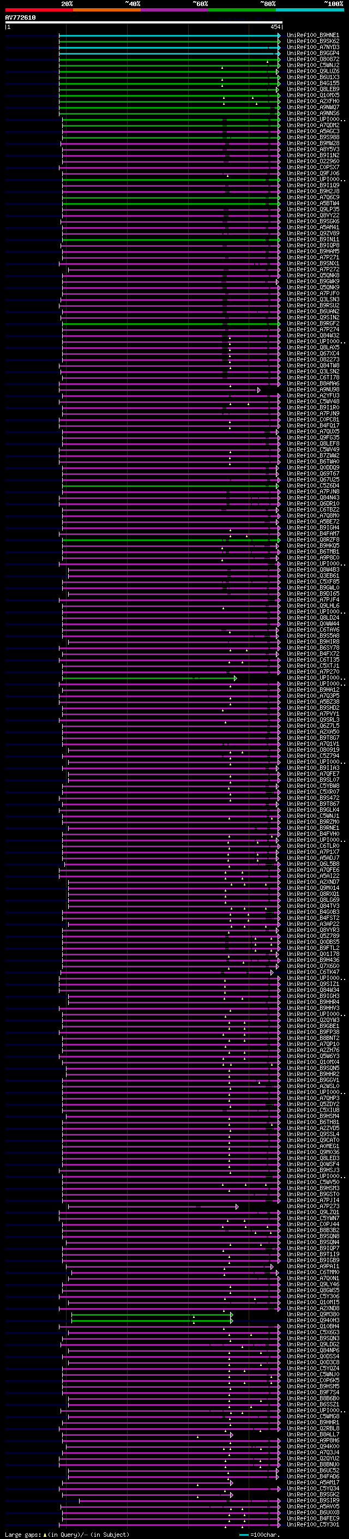Select hit label UniRef100_C6T178
The height and width of the screenshot is (1539, 349).
pyautogui.click(x=312, y=378)
